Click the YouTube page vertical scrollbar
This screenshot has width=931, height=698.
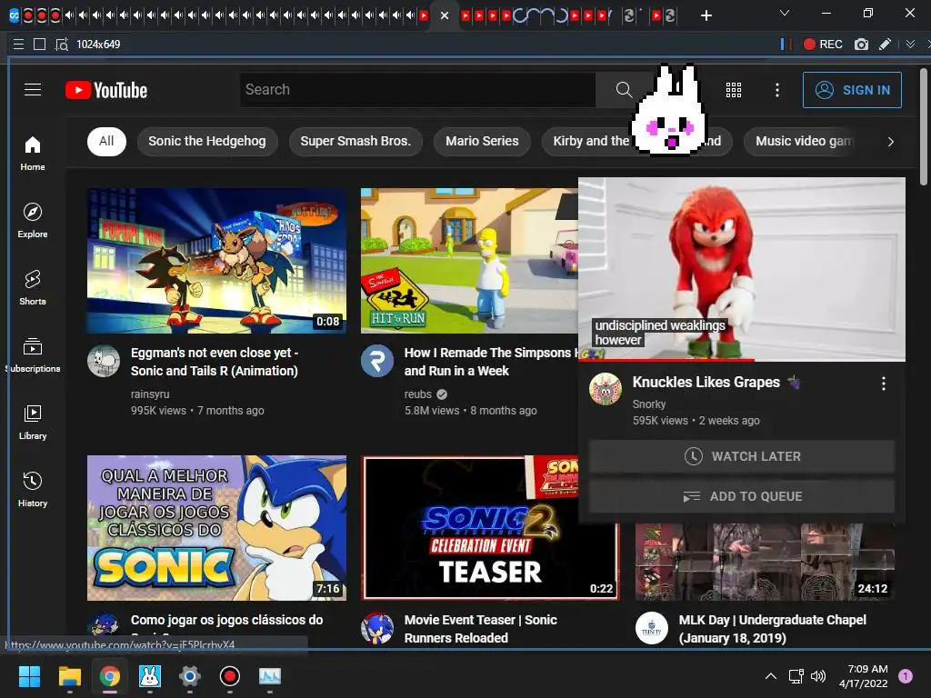pyautogui.click(x=924, y=126)
